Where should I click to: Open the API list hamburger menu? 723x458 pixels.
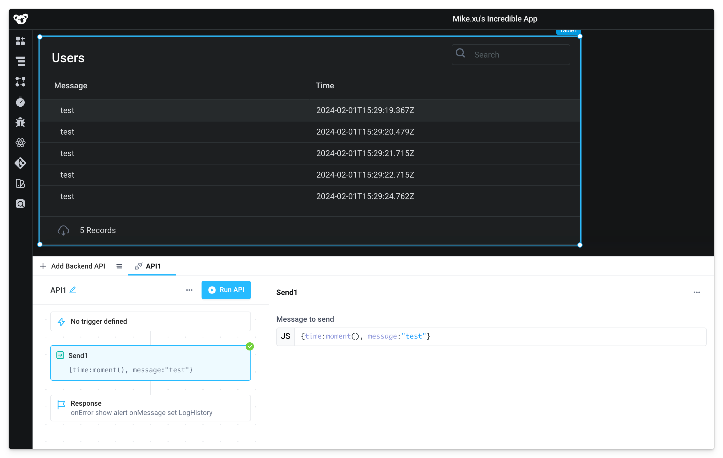point(119,266)
